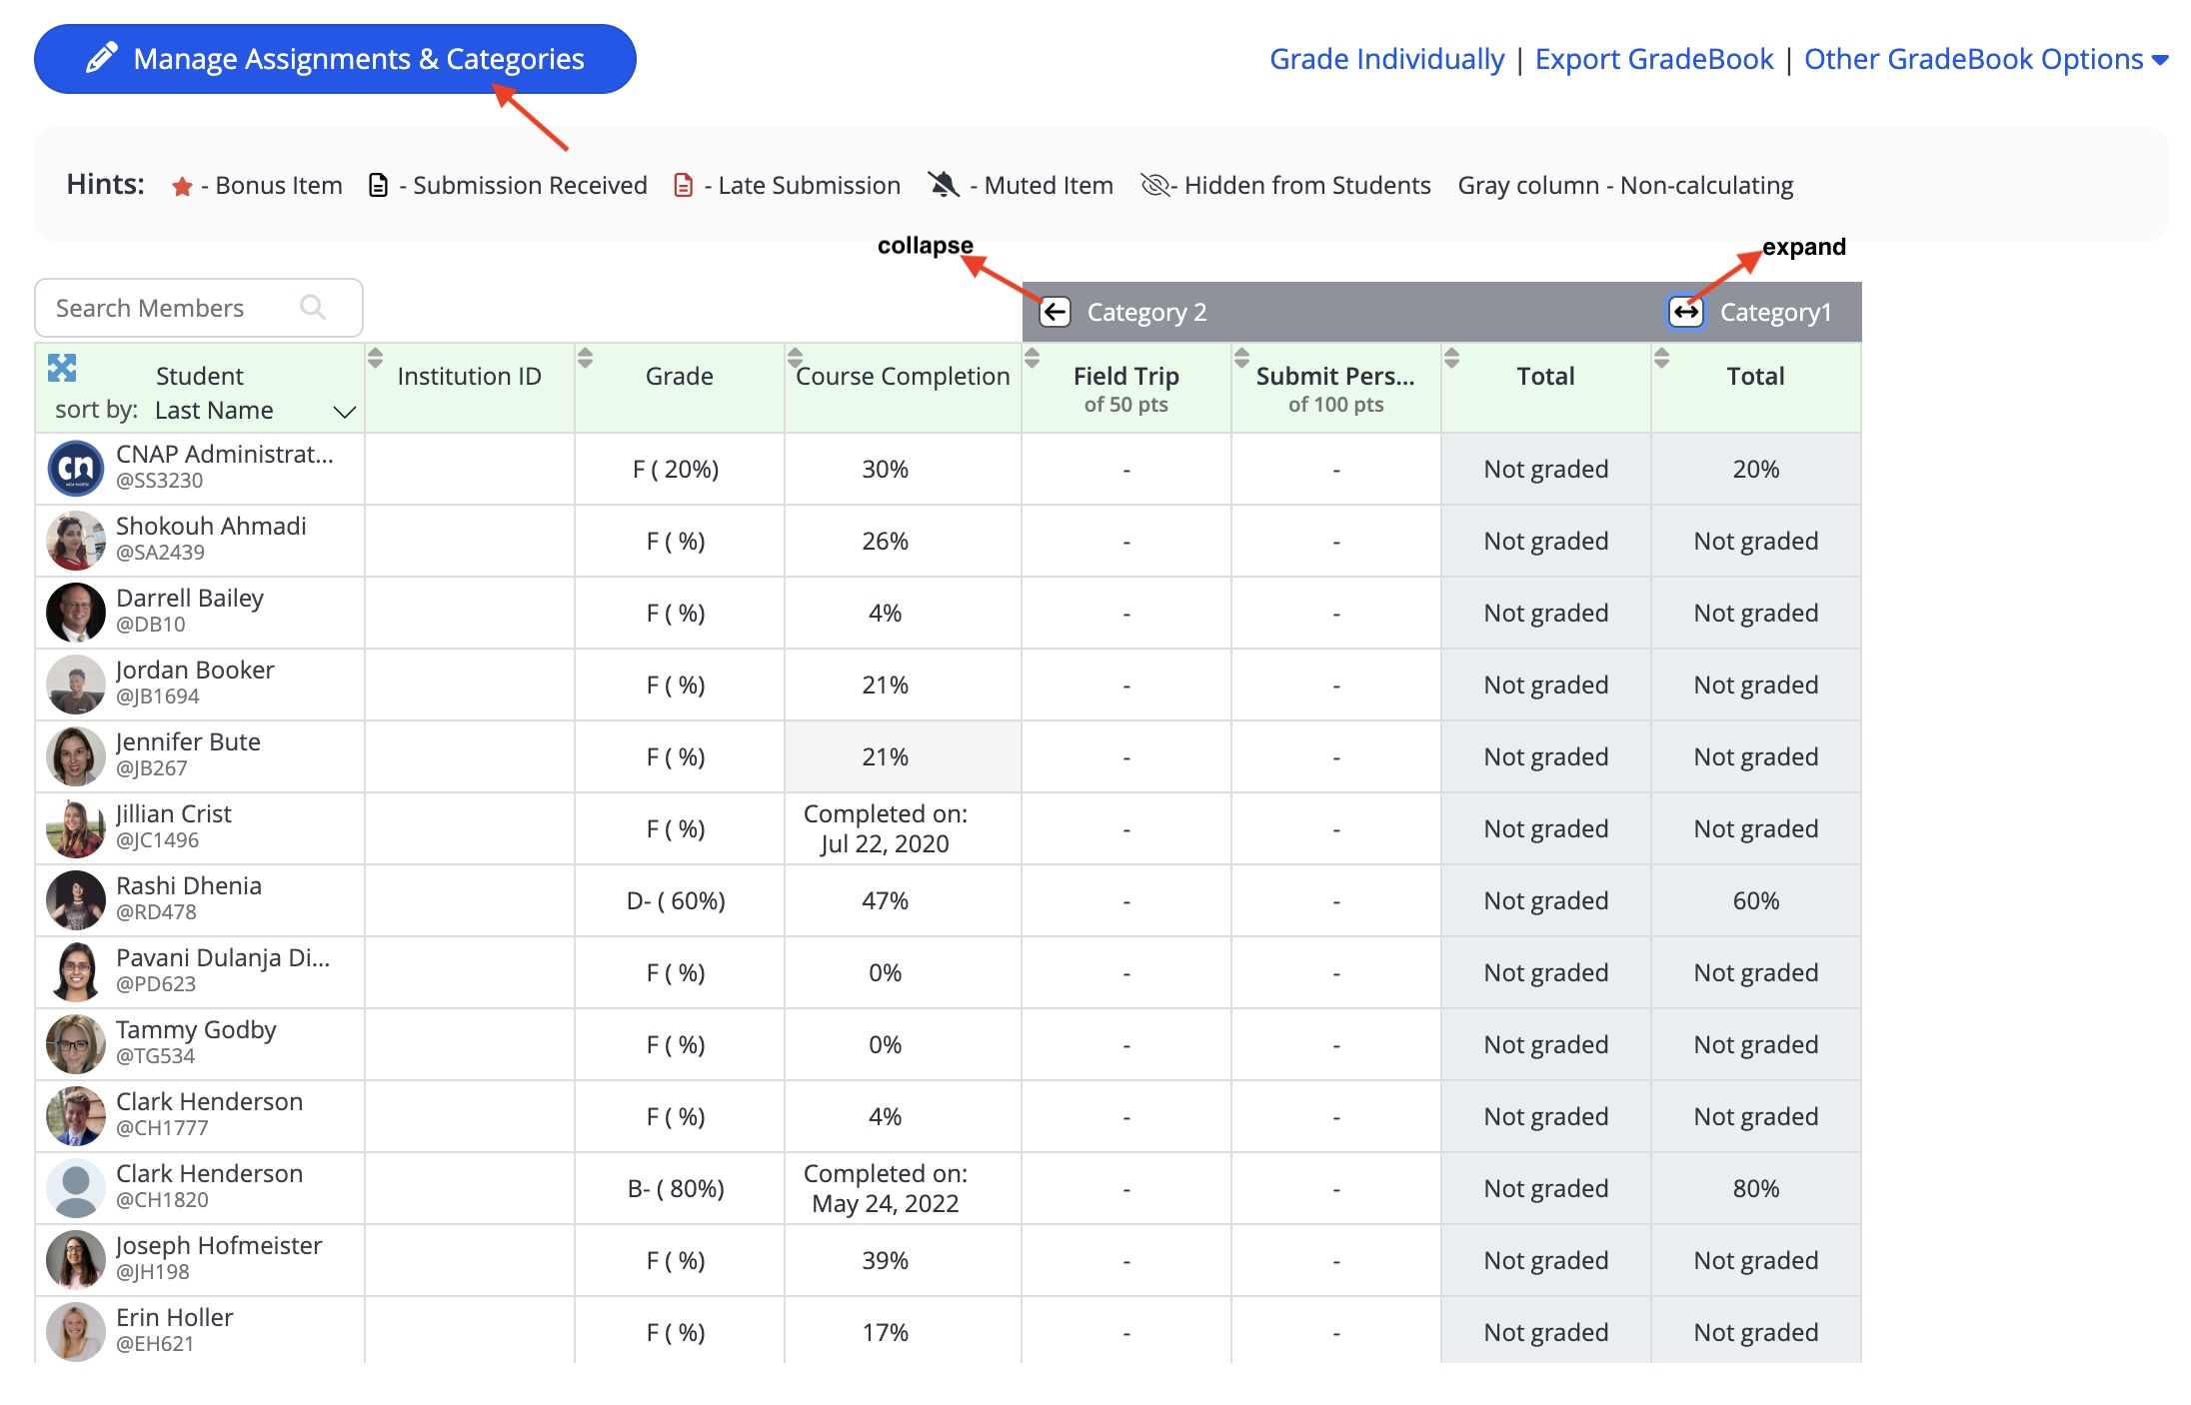Click Rashi Dhenia's 47% course completion
Viewport: 2191px width, 1405px height.
(x=886, y=900)
